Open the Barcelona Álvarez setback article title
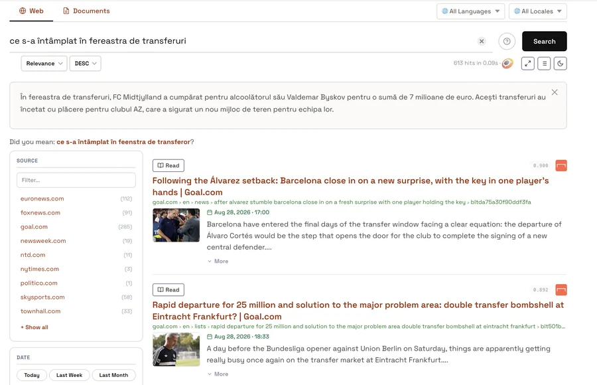Image resolution: width=597 pixels, height=385 pixels. (350, 187)
